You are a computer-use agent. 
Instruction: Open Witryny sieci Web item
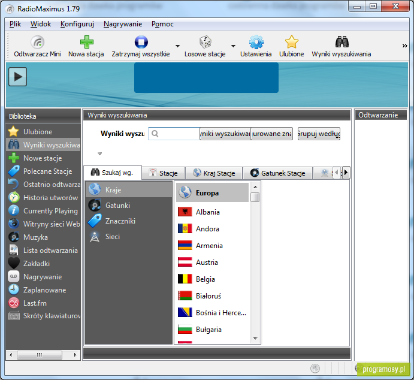pyautogui.click(x=43, y=224)
